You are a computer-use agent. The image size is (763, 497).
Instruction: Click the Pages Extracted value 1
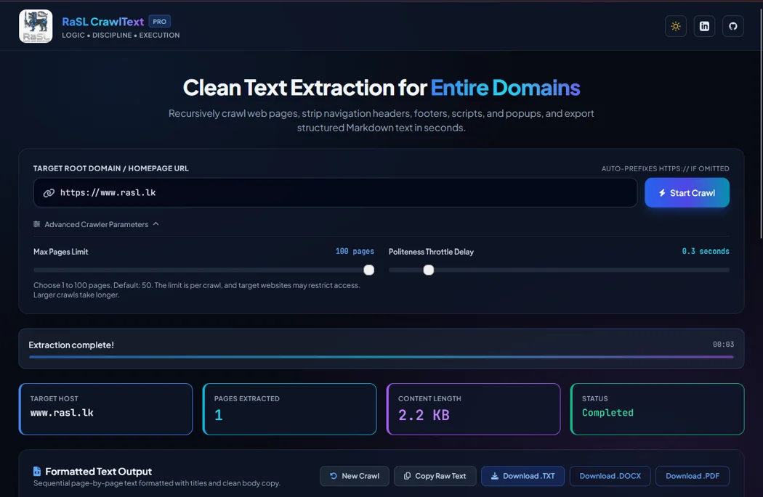coord(219,415)
